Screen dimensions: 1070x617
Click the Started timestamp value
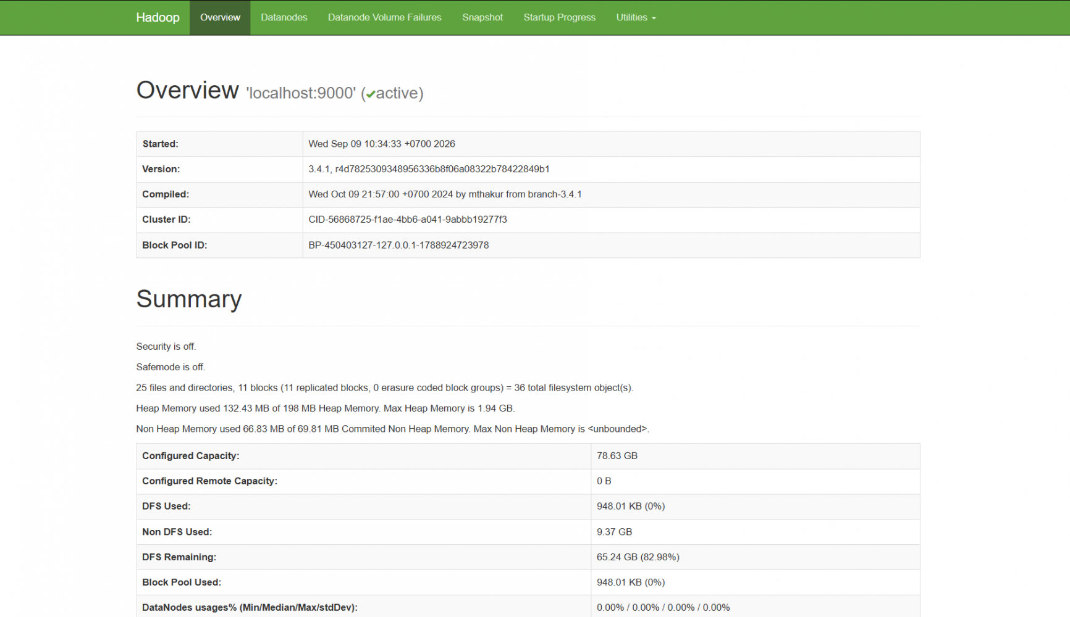point(382,144)
